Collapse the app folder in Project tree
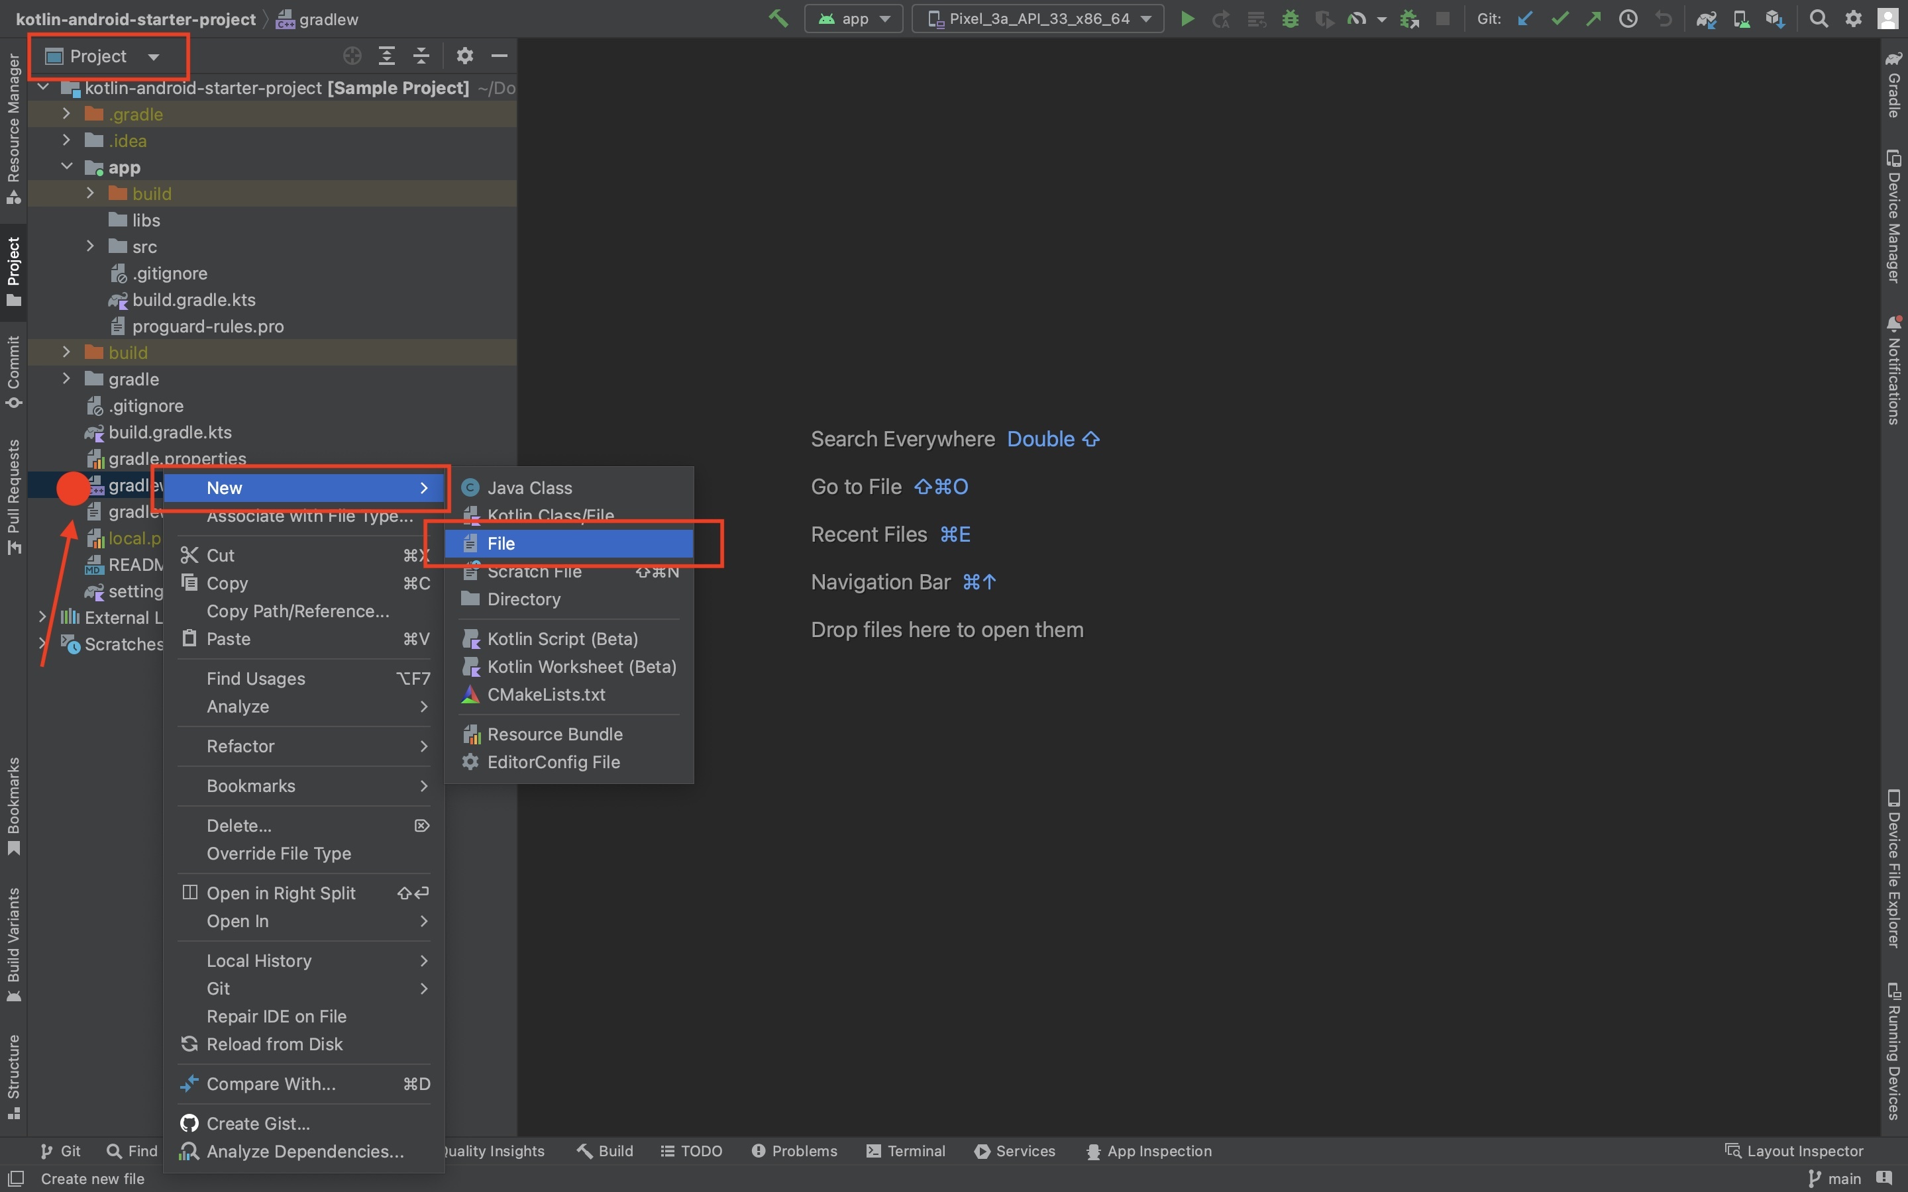 point(67,166)
